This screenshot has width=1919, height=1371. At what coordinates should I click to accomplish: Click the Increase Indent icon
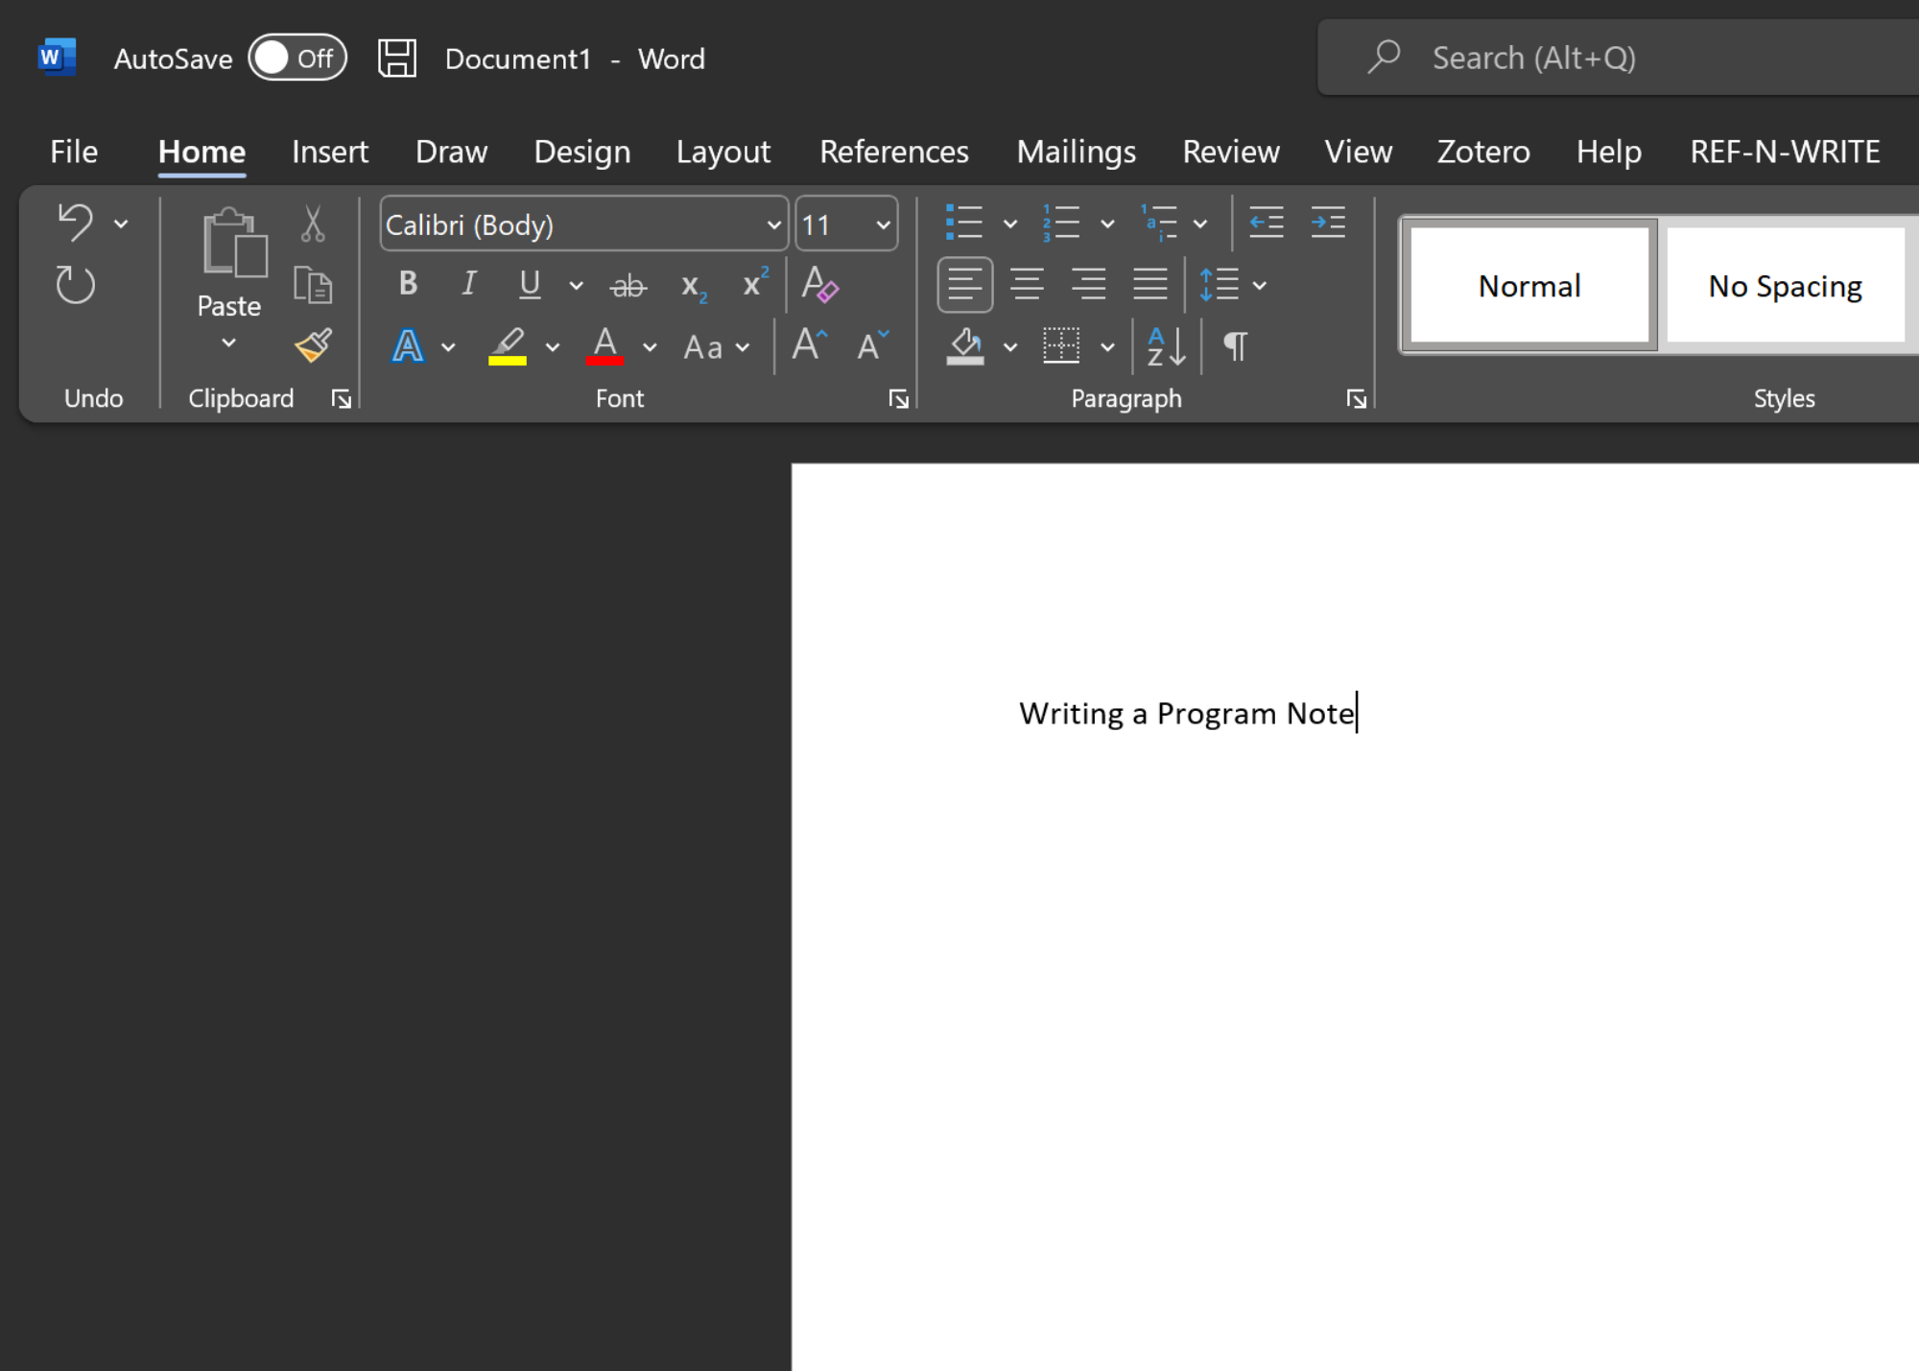pyautogui.click(x=1328, y=224)
